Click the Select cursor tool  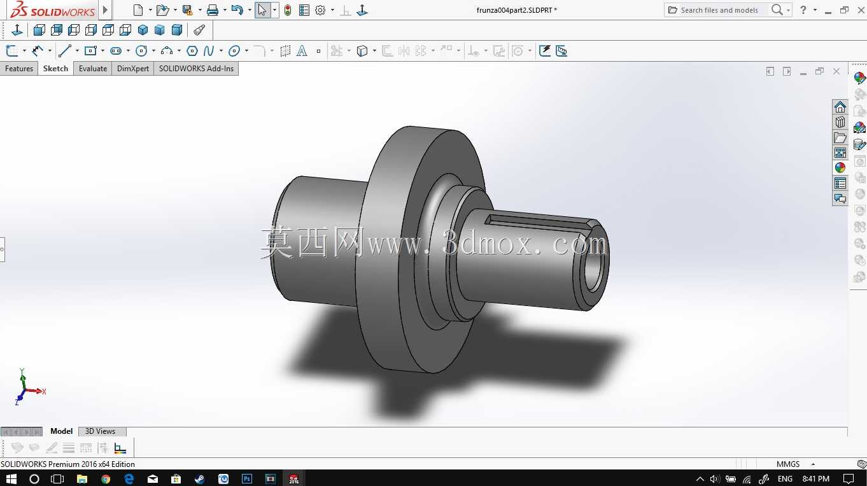click(262, 10)
